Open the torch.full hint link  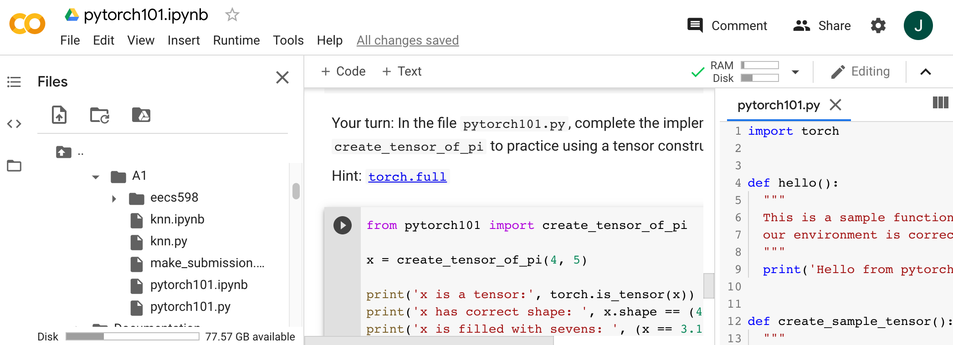click(x=407, y=177)
